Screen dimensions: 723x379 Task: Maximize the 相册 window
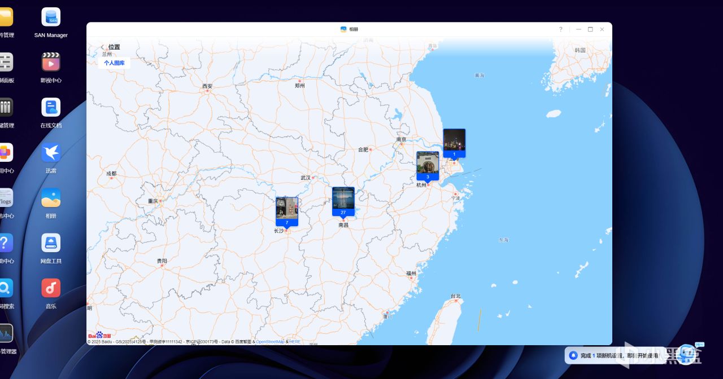[x=590, y=29]
